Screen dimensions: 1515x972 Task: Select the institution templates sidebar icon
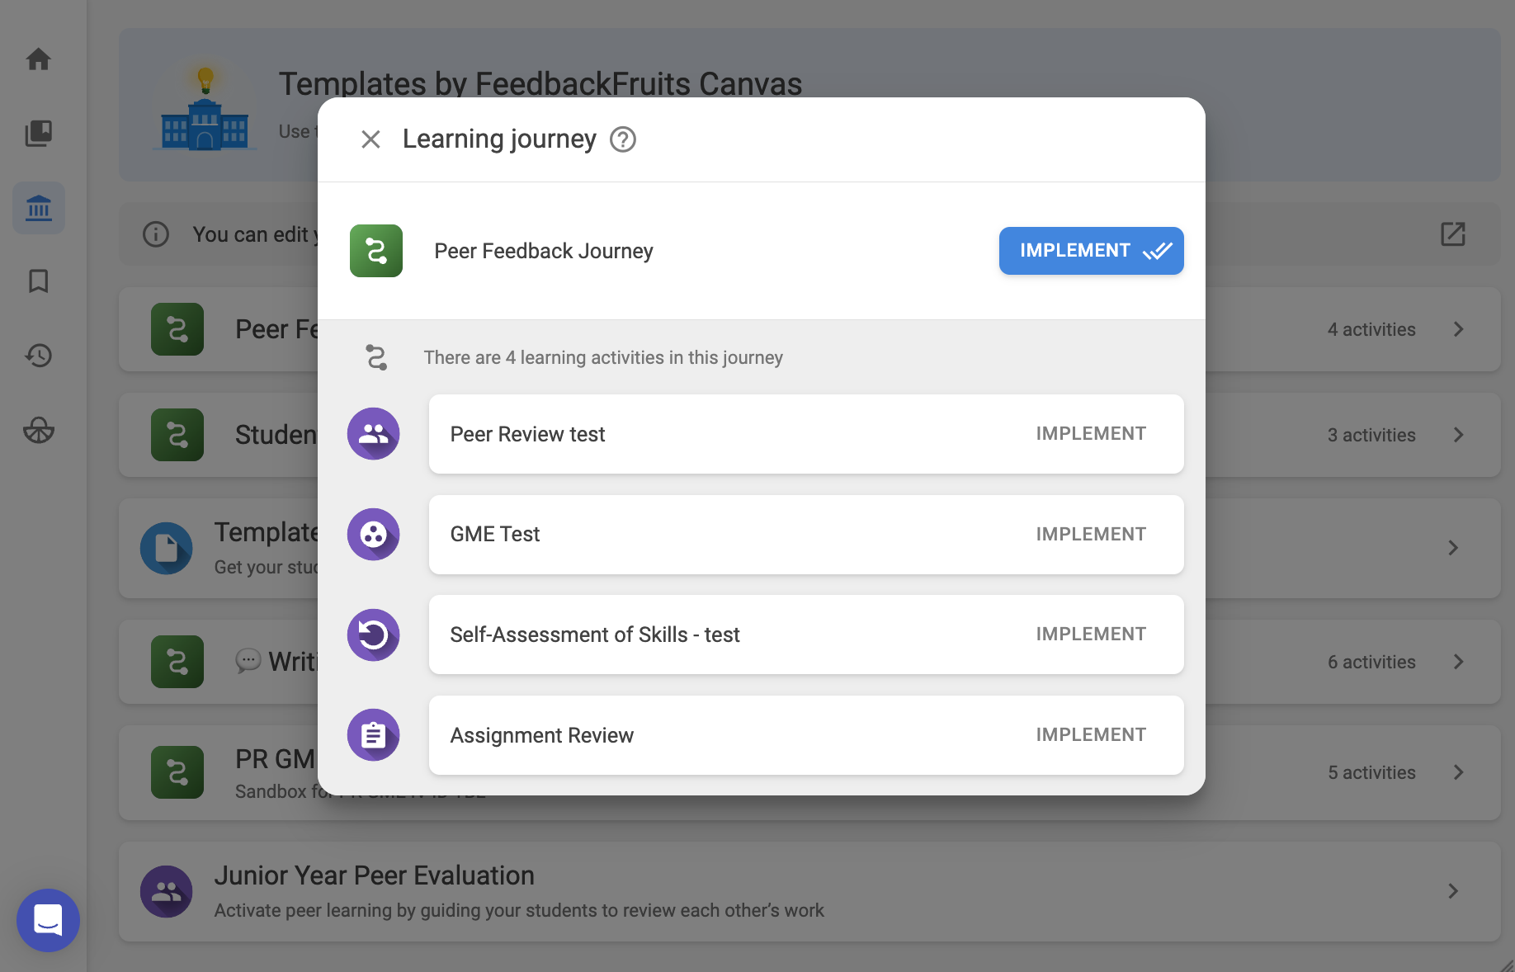point(39,208)
